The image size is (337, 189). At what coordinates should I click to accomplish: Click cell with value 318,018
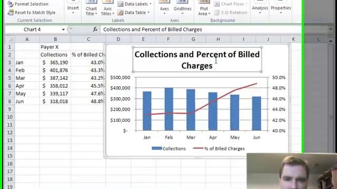tap(55, 101)
